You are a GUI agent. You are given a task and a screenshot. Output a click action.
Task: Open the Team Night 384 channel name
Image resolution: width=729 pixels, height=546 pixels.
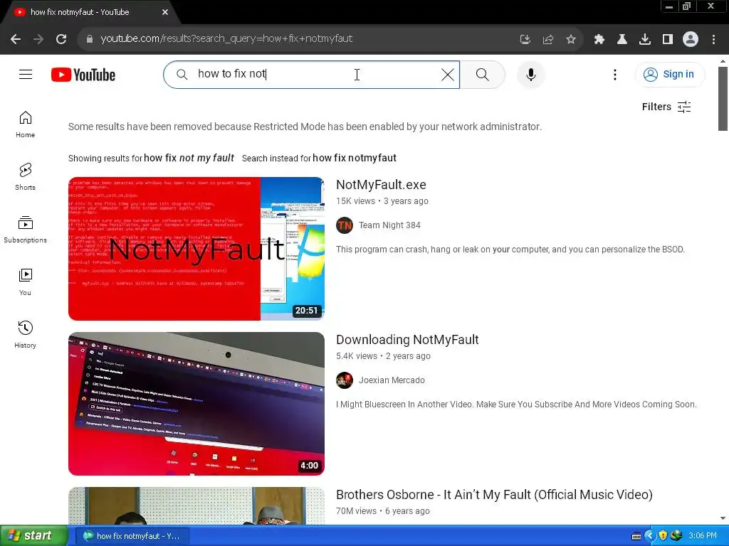click(389, 225)
